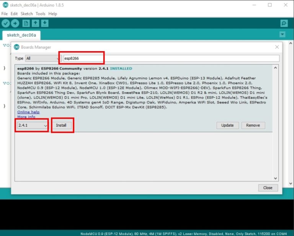Screen dimensions: 294x236
Task: Click the 'esp8266 by ESP8266 Community' heading
Action: [50, 68]
